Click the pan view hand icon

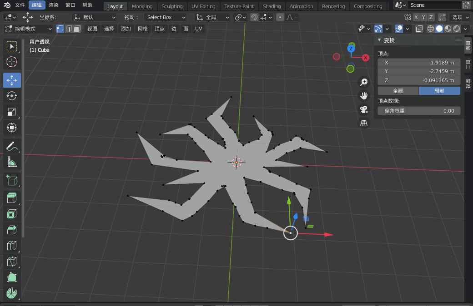pos(364,96)
